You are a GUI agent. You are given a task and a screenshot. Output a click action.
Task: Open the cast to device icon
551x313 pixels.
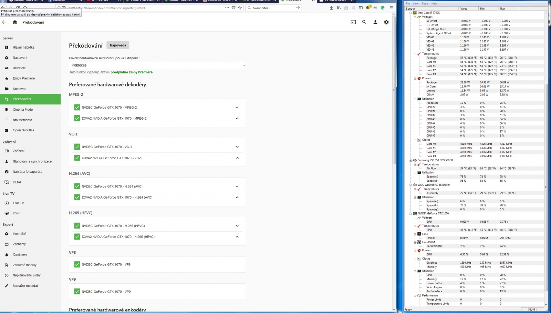(x=353, y=22)
